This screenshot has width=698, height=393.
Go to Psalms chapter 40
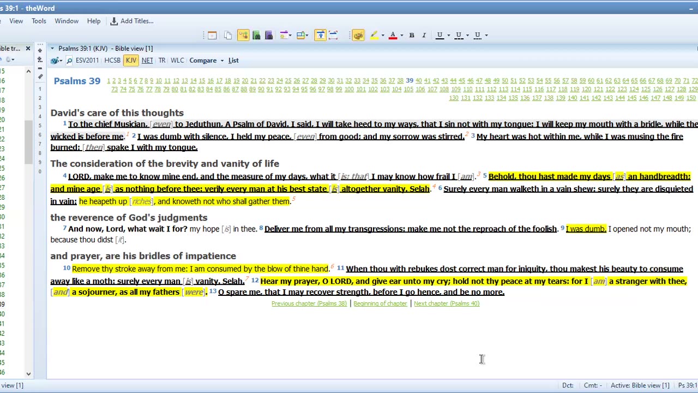pos(419,81)
